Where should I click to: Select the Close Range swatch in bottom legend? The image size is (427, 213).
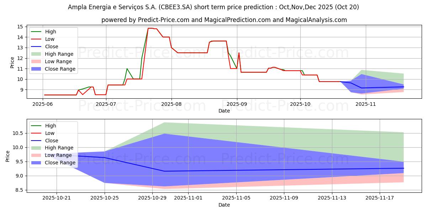point(37,163)
